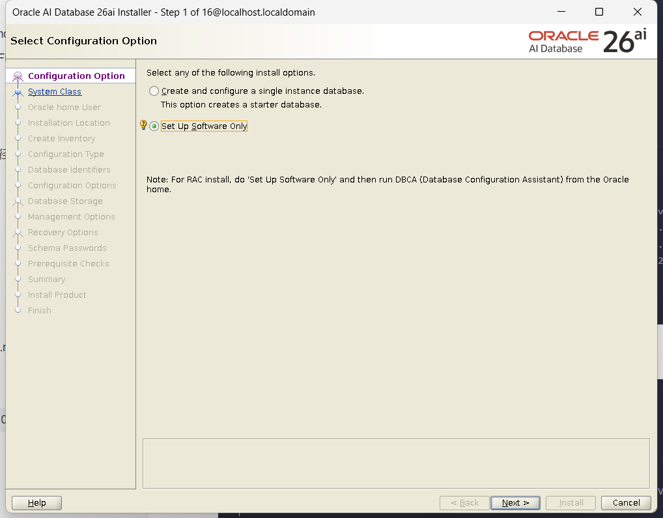Click the Prerequisite Checks step
This screenshot has width=663, height=518.
pos(68,263)
